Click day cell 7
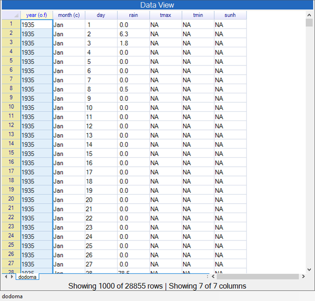The image size is (315, 301). click(x=101, y=80)
